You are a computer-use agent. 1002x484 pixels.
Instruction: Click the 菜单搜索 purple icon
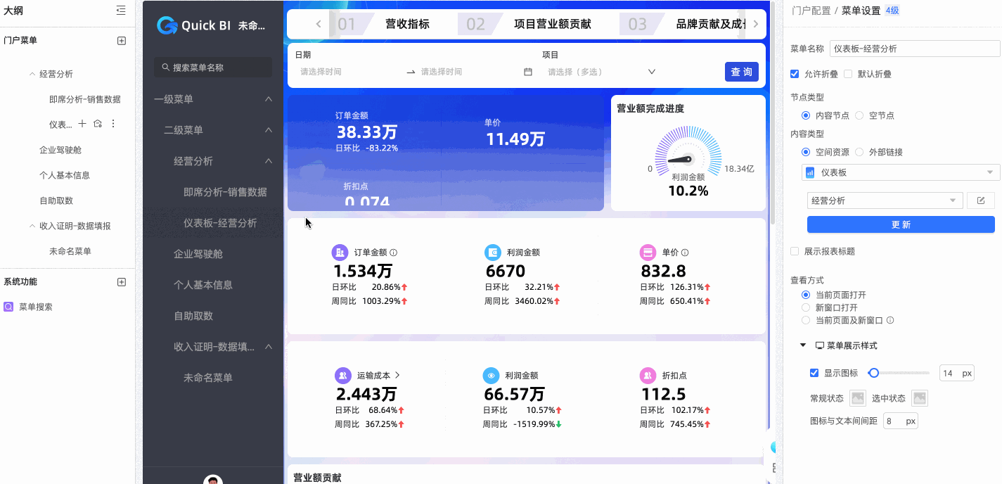(x=8, y=307)
